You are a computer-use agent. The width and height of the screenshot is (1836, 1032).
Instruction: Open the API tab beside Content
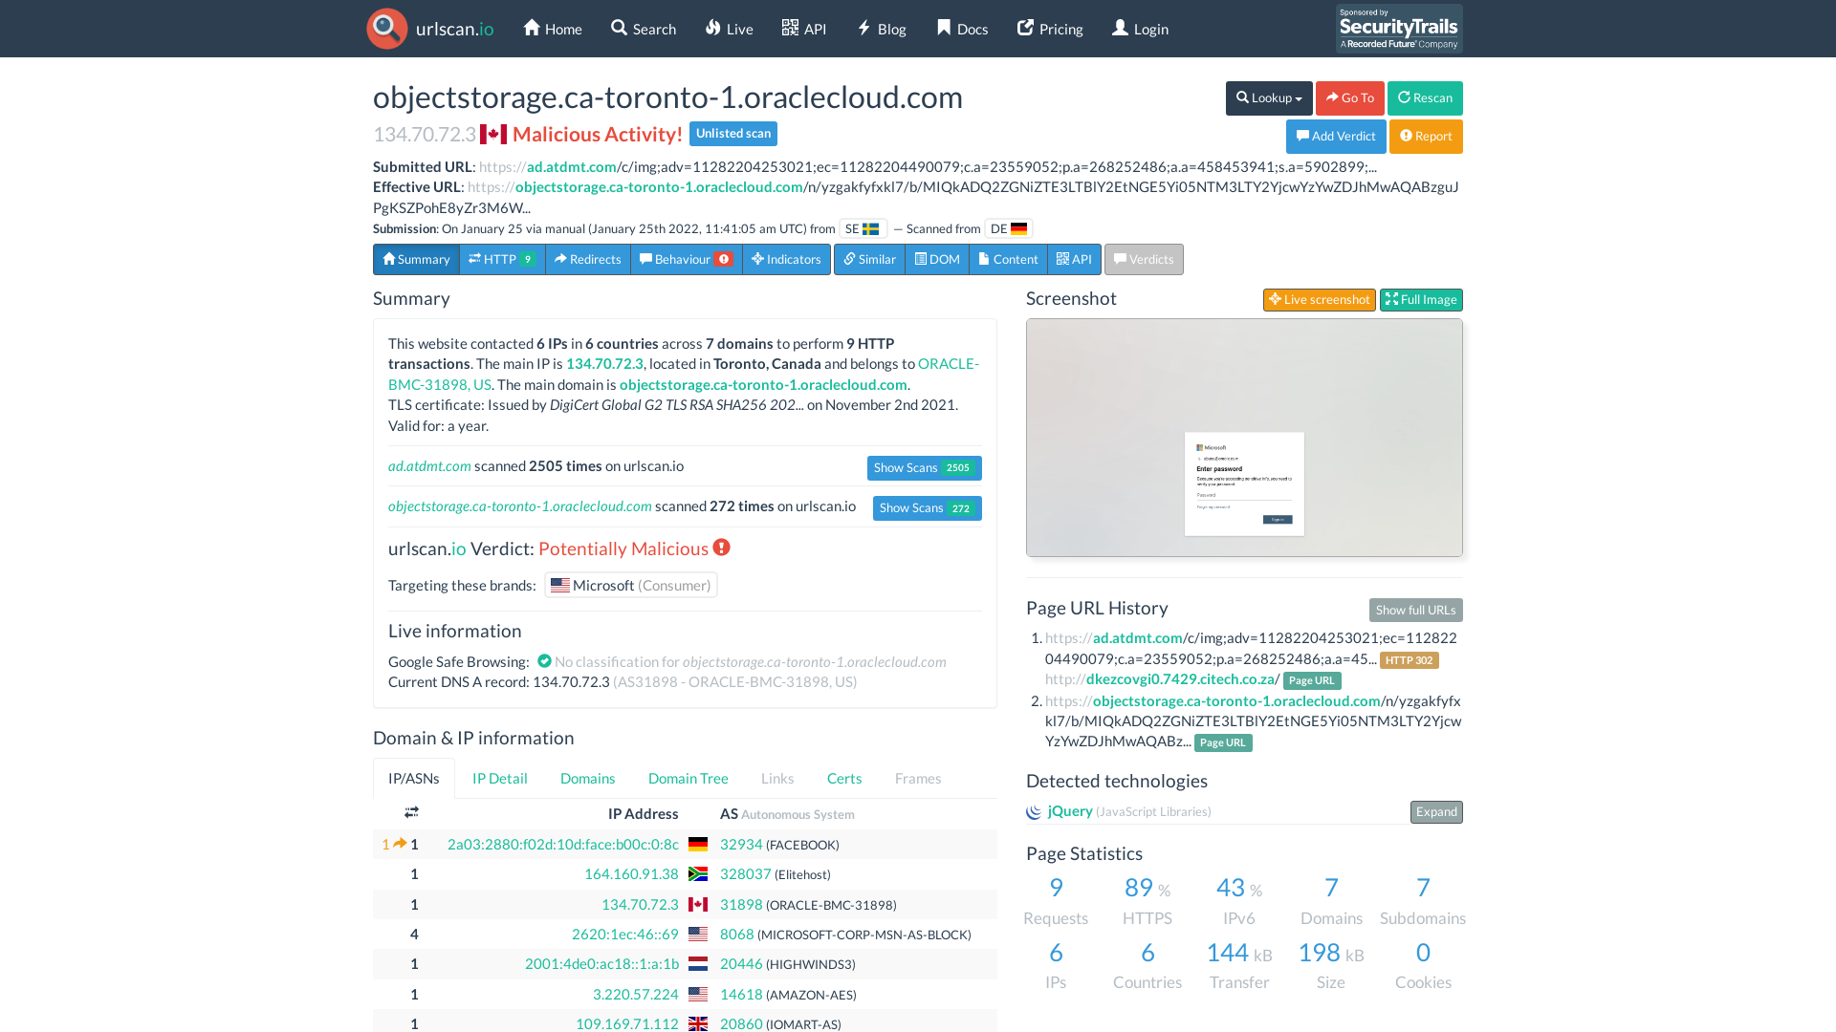click(1074, 260)
